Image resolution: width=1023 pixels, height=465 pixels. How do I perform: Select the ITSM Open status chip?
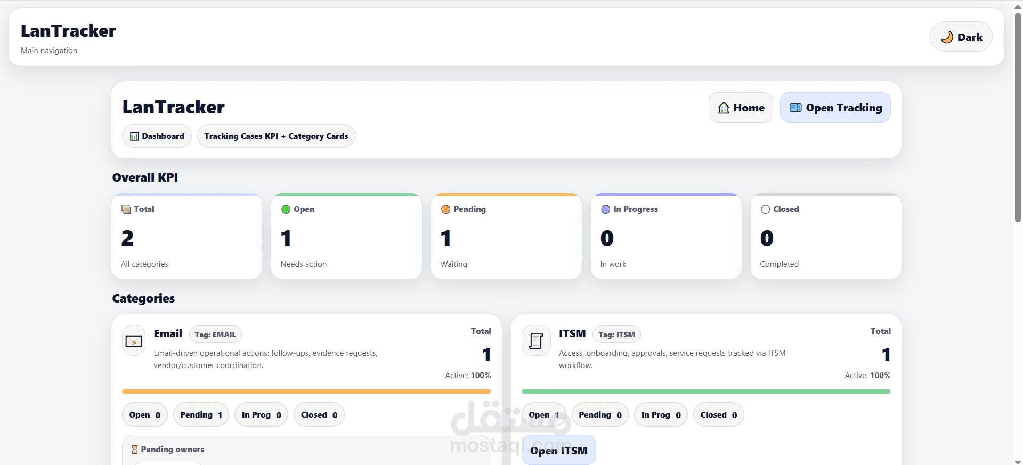click(x=544, y=415)
